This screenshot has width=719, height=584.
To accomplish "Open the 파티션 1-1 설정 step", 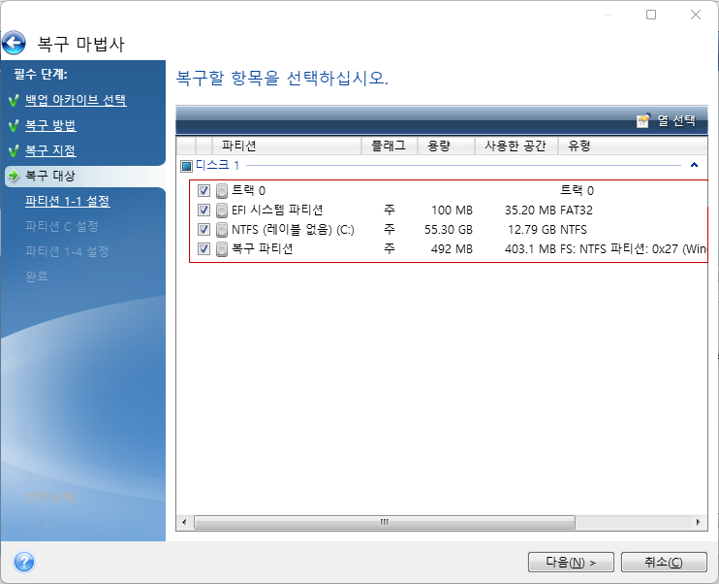I will [x=68, y=201].
